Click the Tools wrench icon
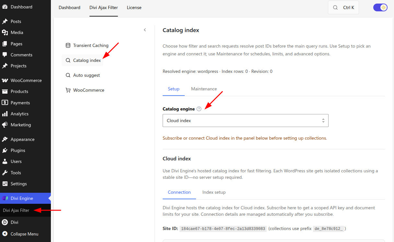Screen dimensions: 394x242 (5, 173)
